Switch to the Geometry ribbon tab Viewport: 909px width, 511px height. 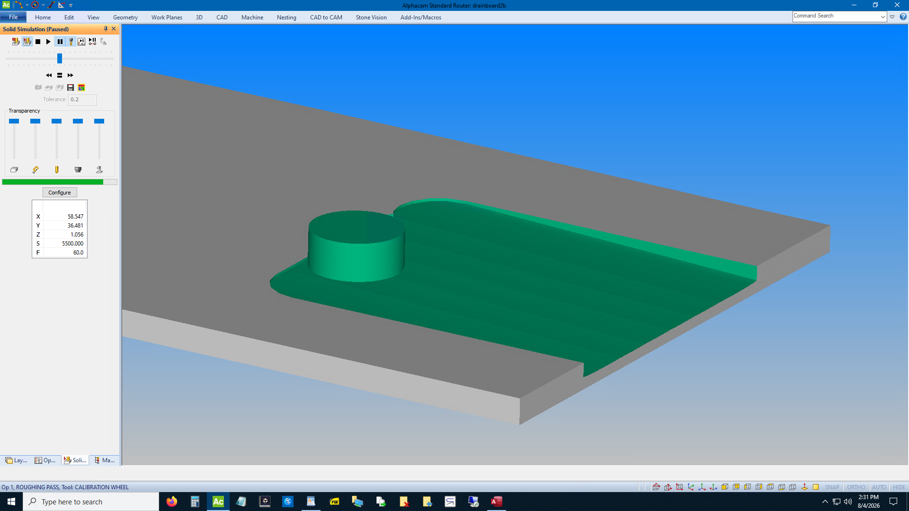pyautogui.click(x=125, y=18)
